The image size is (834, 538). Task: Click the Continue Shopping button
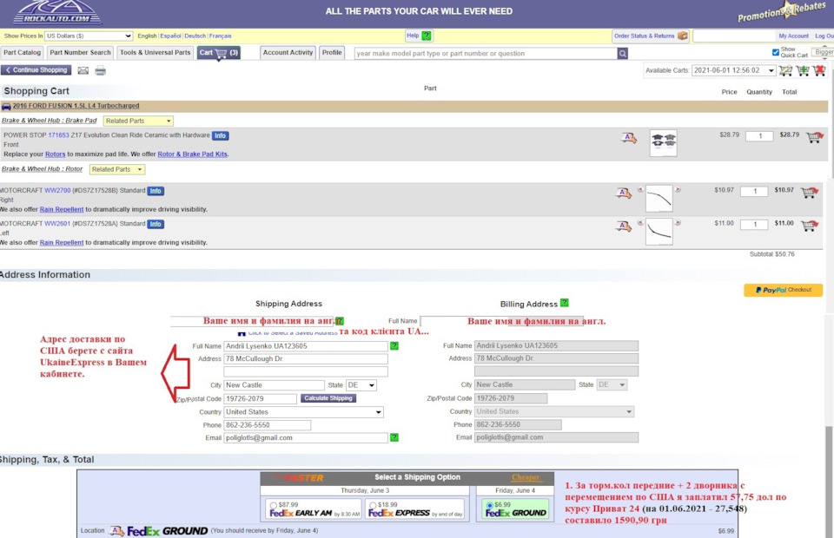click(36, 70)
